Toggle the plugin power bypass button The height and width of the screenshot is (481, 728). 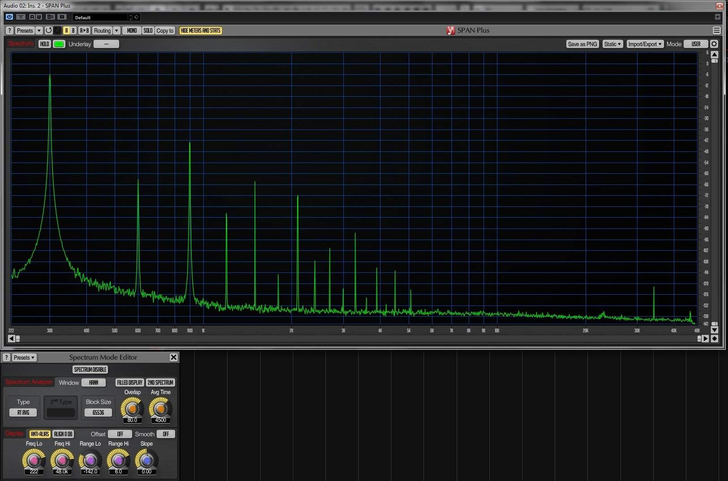(x=9, y=17)
